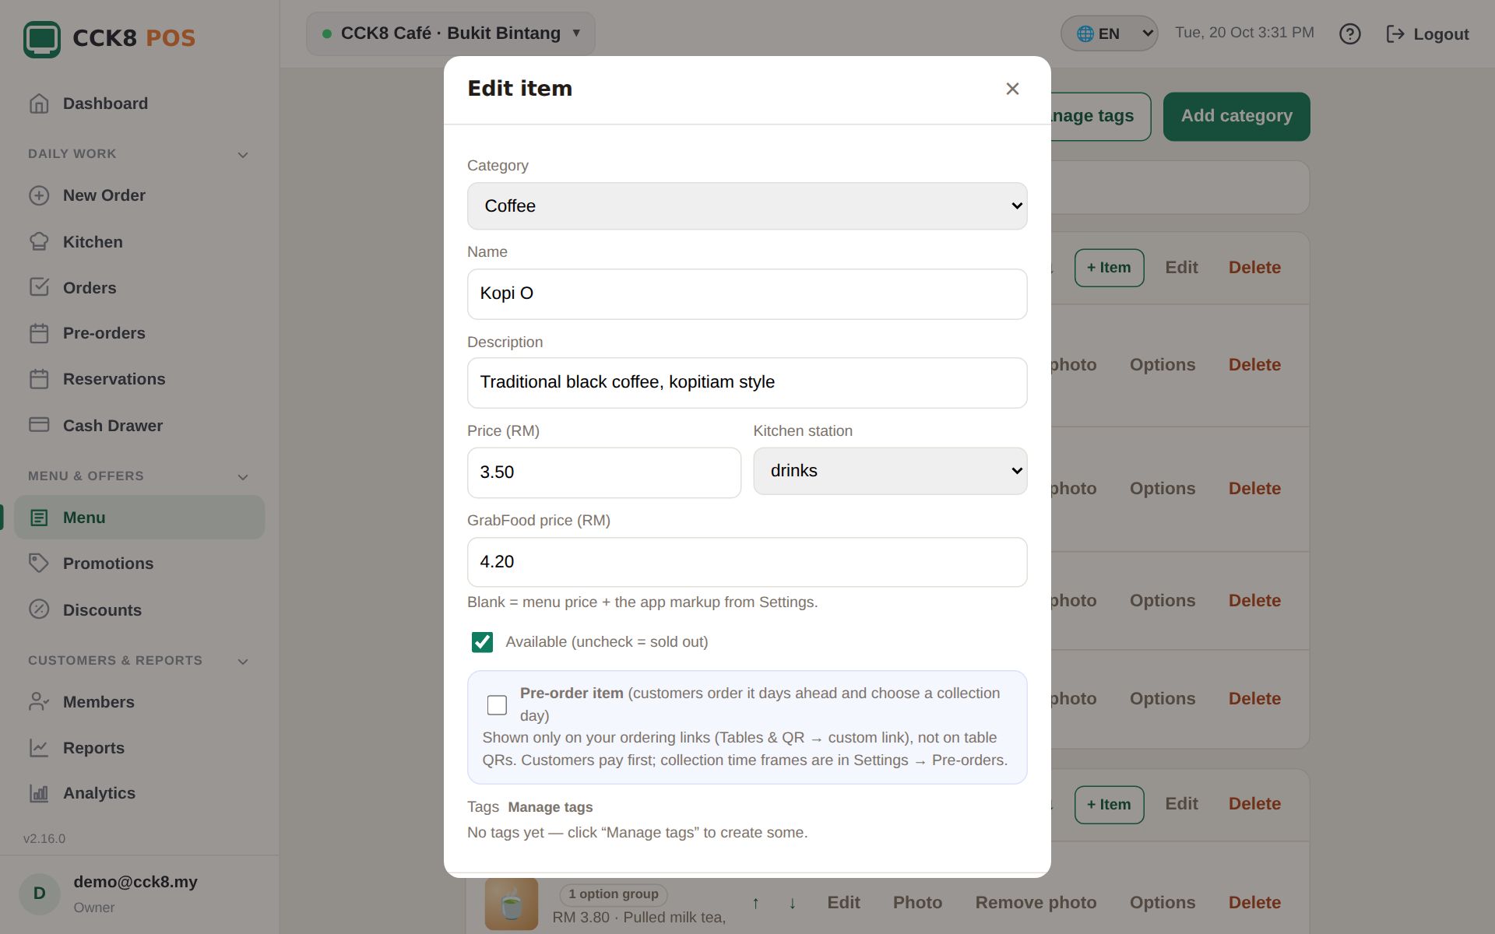The height and width of the screenshot is (934, 1495).
Task: Move item up with arrow icon
Action: 755,903
